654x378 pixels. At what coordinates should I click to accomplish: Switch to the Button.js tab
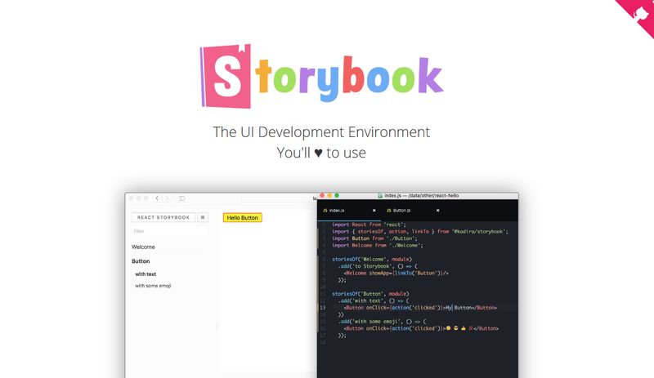(x=401, y=211)
